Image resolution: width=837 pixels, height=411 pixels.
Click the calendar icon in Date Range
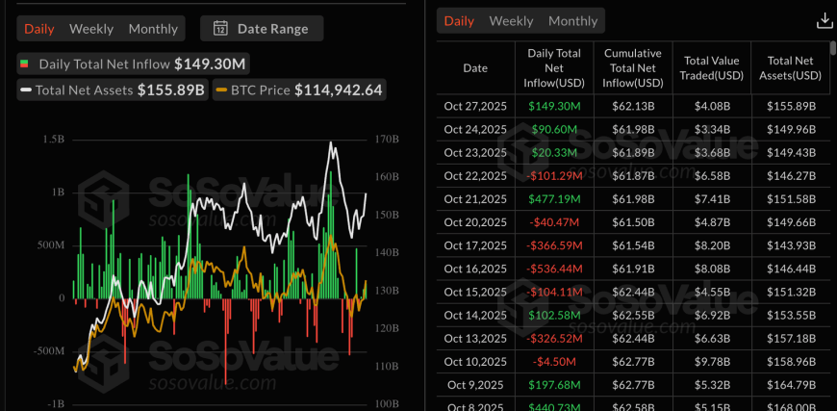(220, 29)
